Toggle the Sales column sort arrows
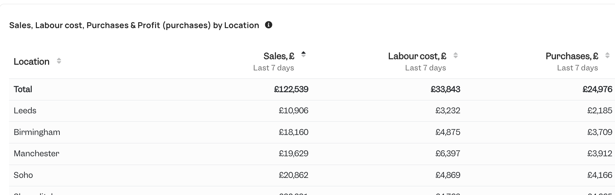 coord(303,54)
